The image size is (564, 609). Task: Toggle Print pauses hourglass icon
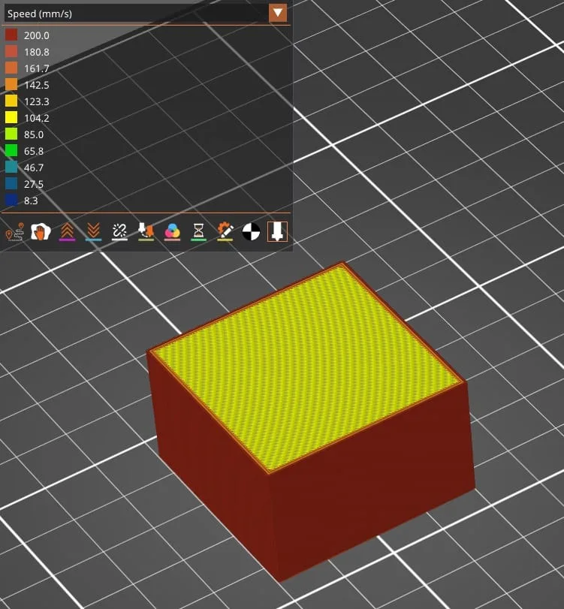pos(198,231)
